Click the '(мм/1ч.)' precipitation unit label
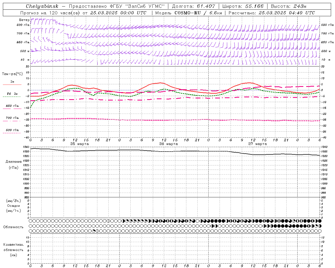 point(14,211)
